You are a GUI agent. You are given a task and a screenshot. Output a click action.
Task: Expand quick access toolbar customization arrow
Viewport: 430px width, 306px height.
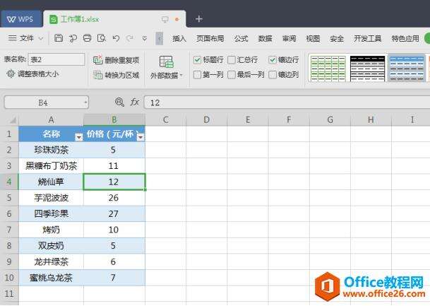(145, 38)
